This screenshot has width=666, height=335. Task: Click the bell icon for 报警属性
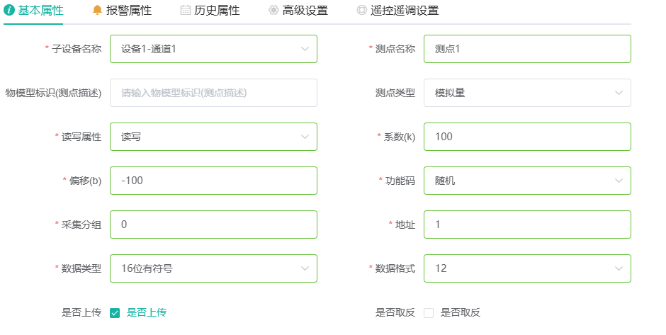(97, 10)
